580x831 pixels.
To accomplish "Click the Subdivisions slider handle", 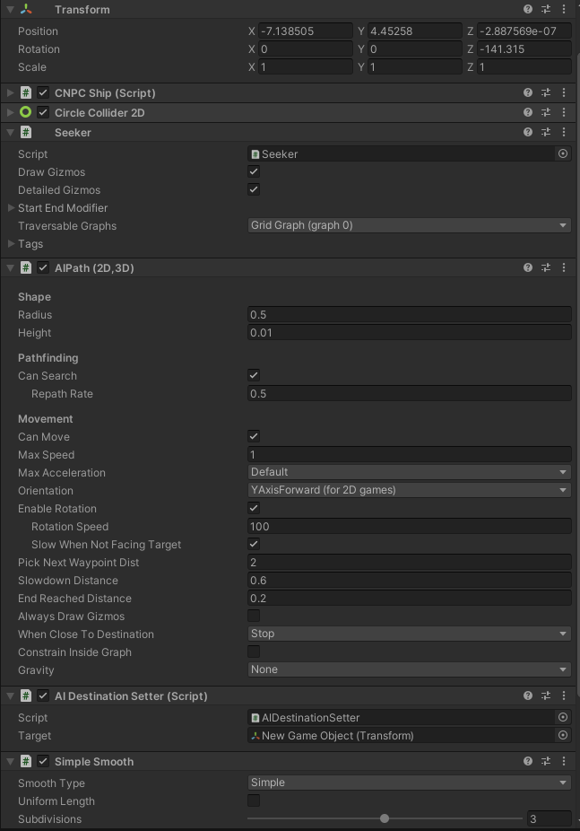I will point(385,818).
